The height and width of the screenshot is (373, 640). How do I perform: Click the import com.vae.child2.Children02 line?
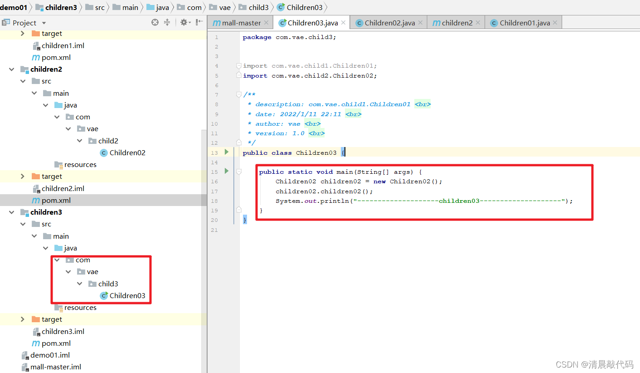(x=310, y=75)
